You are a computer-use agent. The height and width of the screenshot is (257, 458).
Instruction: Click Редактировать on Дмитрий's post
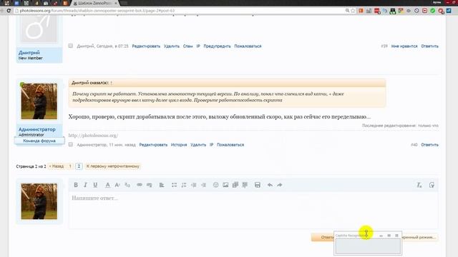[x=146, y=46]
